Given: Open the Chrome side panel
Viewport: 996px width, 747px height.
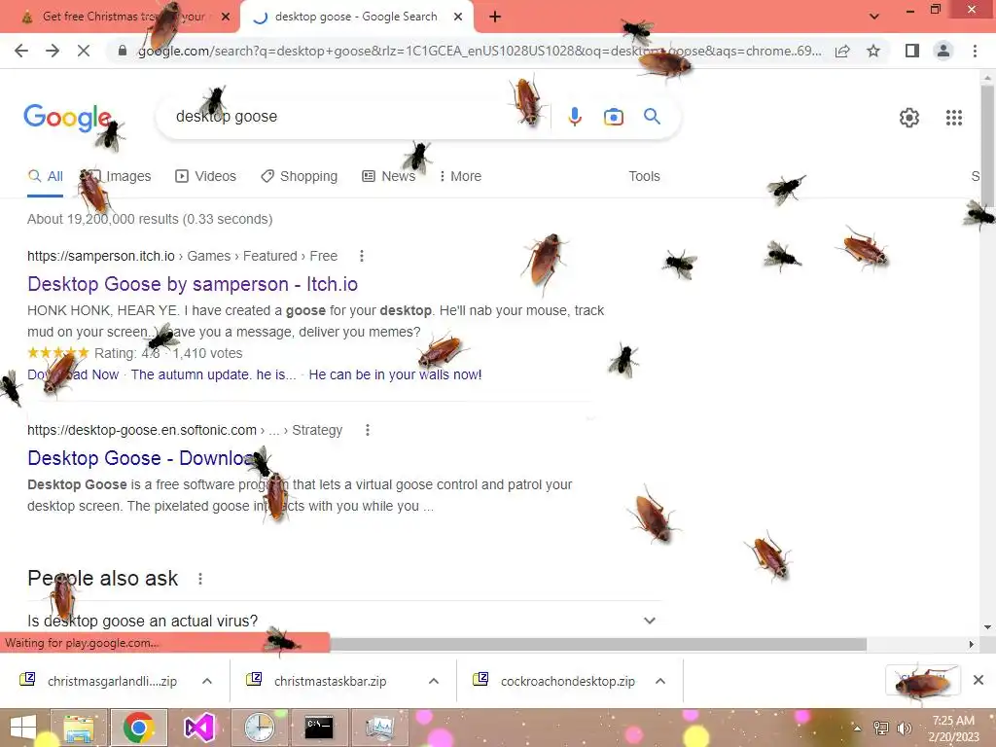Looking at the screenshot, I should pyautogui.click(x=912, y=51).
